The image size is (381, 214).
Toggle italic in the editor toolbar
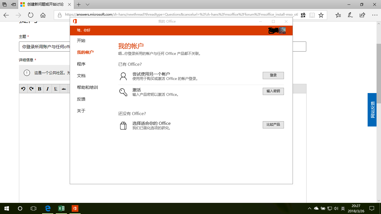point(48,89)
